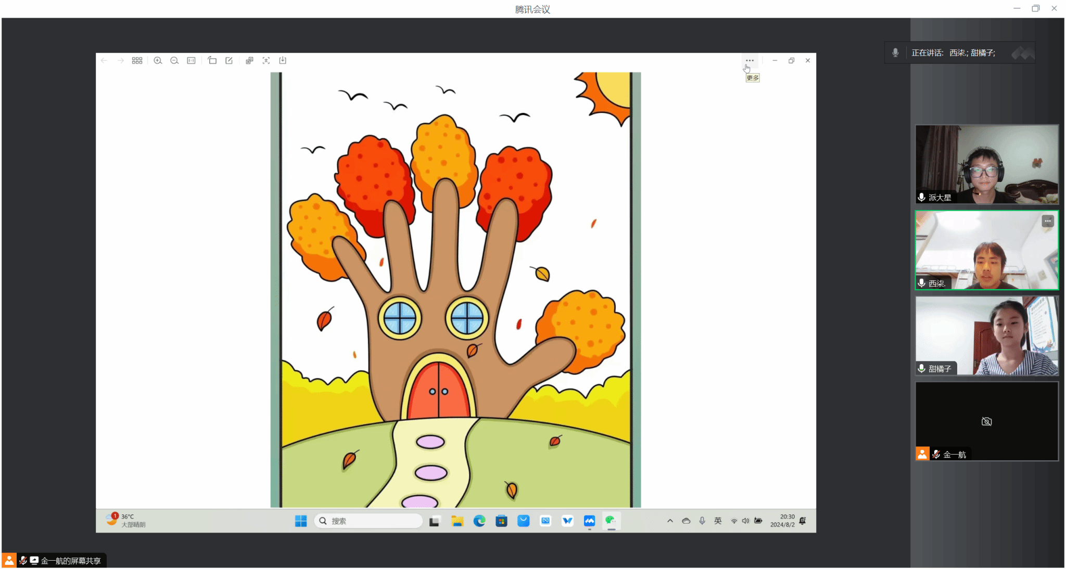This screenshot has width=1066, height=569.
Task: Click the translate image icon
Action: click(x=249, y=61)
